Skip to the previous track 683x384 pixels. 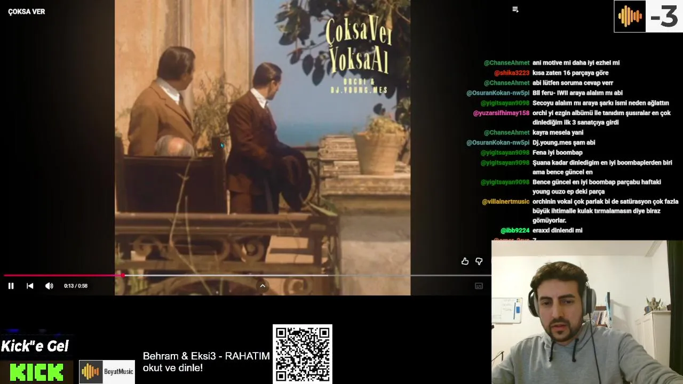pyautogui.click(x=30, y=286)
